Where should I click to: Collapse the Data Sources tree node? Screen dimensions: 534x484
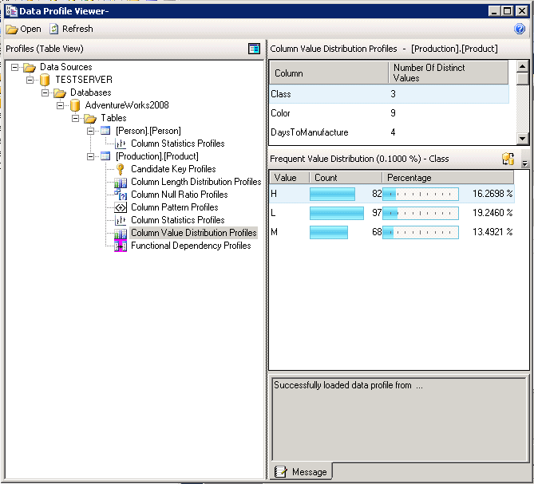pyautogui.click(x=15, y=67)
